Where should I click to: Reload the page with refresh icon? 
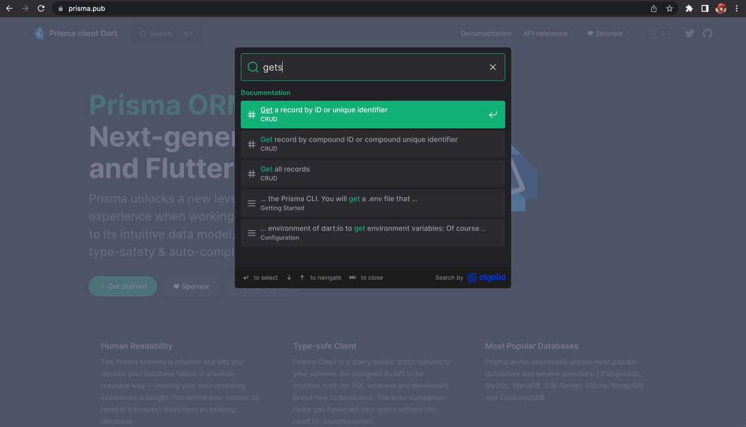tap(41, 9)
